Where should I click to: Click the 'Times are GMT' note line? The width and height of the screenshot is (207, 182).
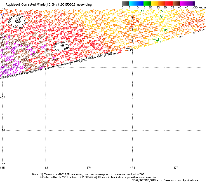click(x=88, y=174)
